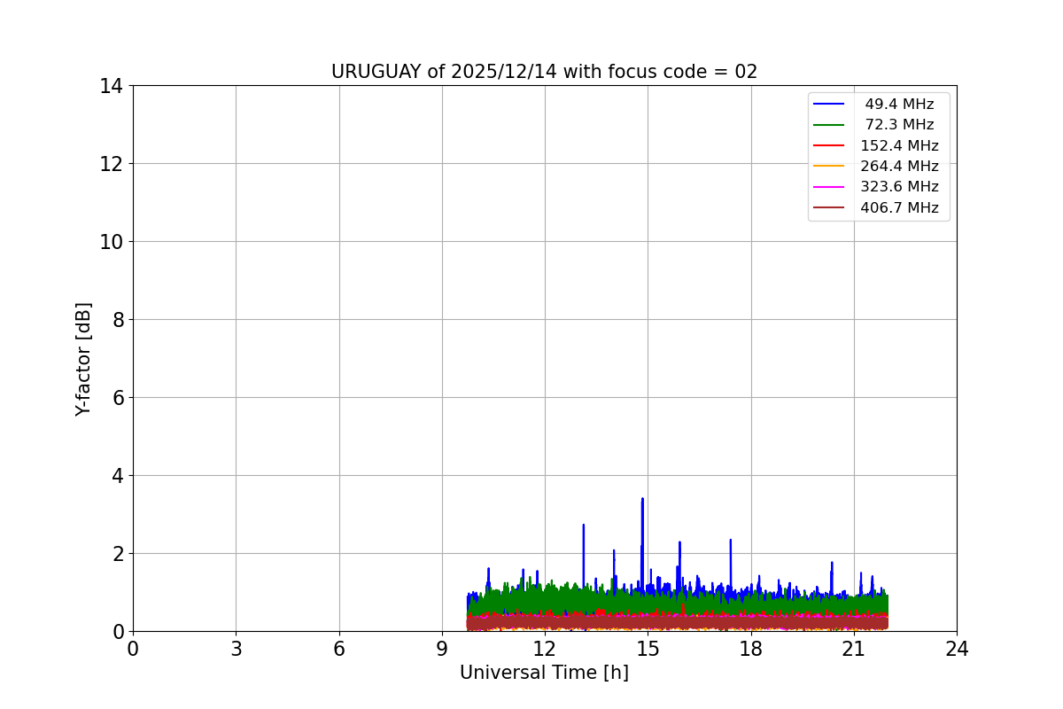Click the y-axis tick label 8
The width and height of the screenshot is (1063, 709).
117,319
